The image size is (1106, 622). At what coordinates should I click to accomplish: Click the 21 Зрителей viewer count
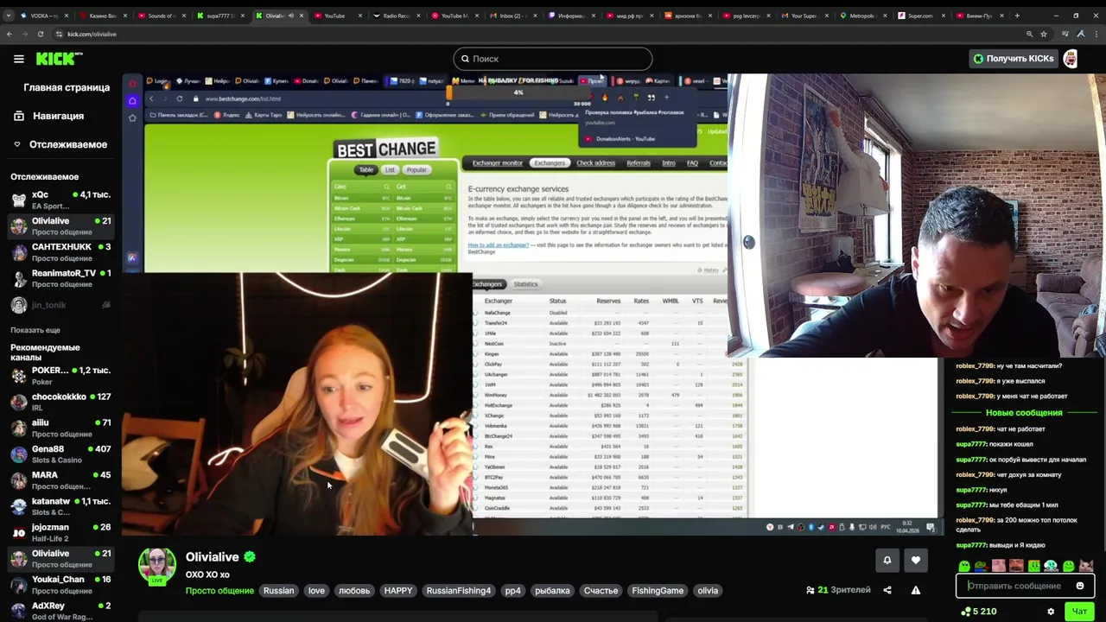[838, 590]
